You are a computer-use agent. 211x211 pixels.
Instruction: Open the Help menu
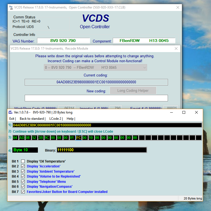70,119
